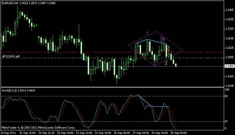This screenshot has height=135, width=235.
Task: Click the 1.3765 price axis label
Action: click(229, 29)
